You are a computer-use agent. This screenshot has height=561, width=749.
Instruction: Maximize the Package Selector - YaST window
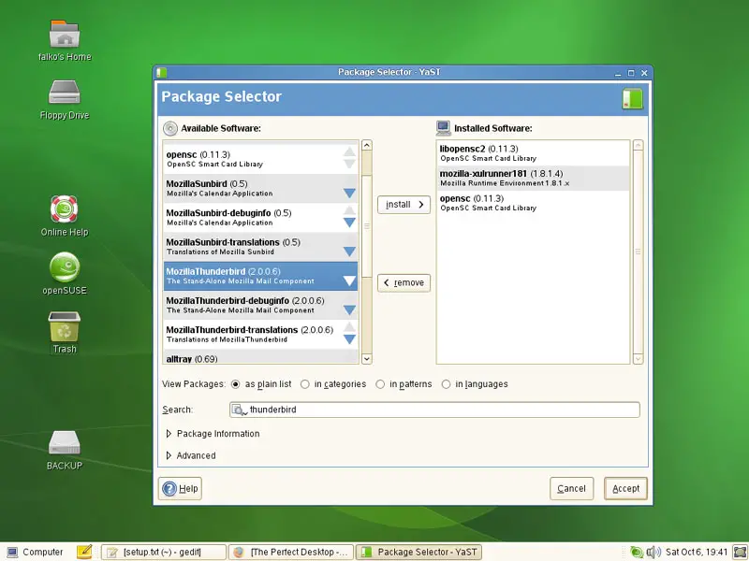[631, 73]
